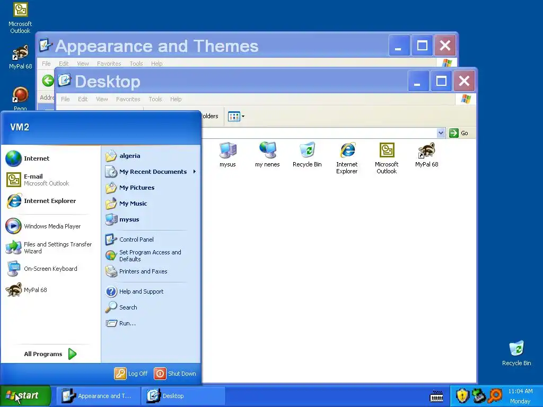Open Internet Explorer from the Start menu
The image size is (543, 407).
pyautogui.click(x=50, y=201)
